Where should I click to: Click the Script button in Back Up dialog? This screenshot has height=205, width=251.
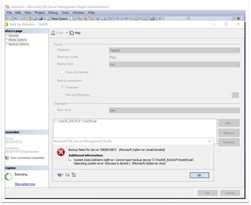57,33
